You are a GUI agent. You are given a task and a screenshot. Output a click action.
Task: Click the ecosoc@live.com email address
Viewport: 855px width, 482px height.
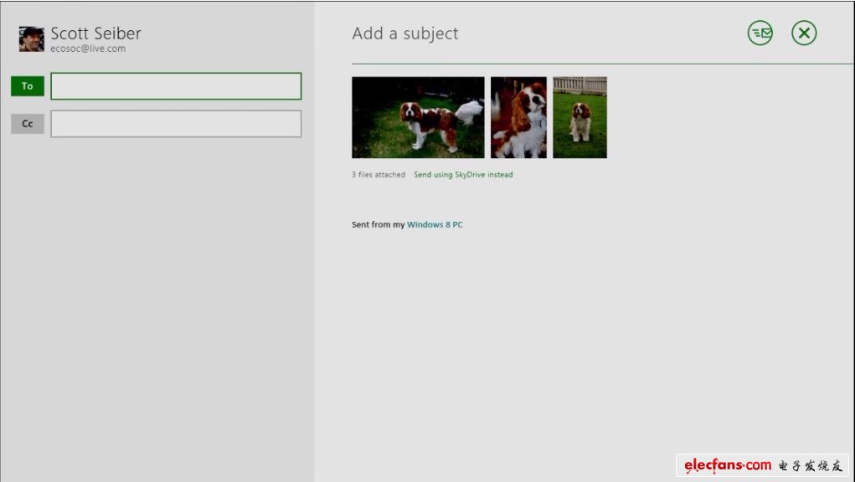coord(88,49)
